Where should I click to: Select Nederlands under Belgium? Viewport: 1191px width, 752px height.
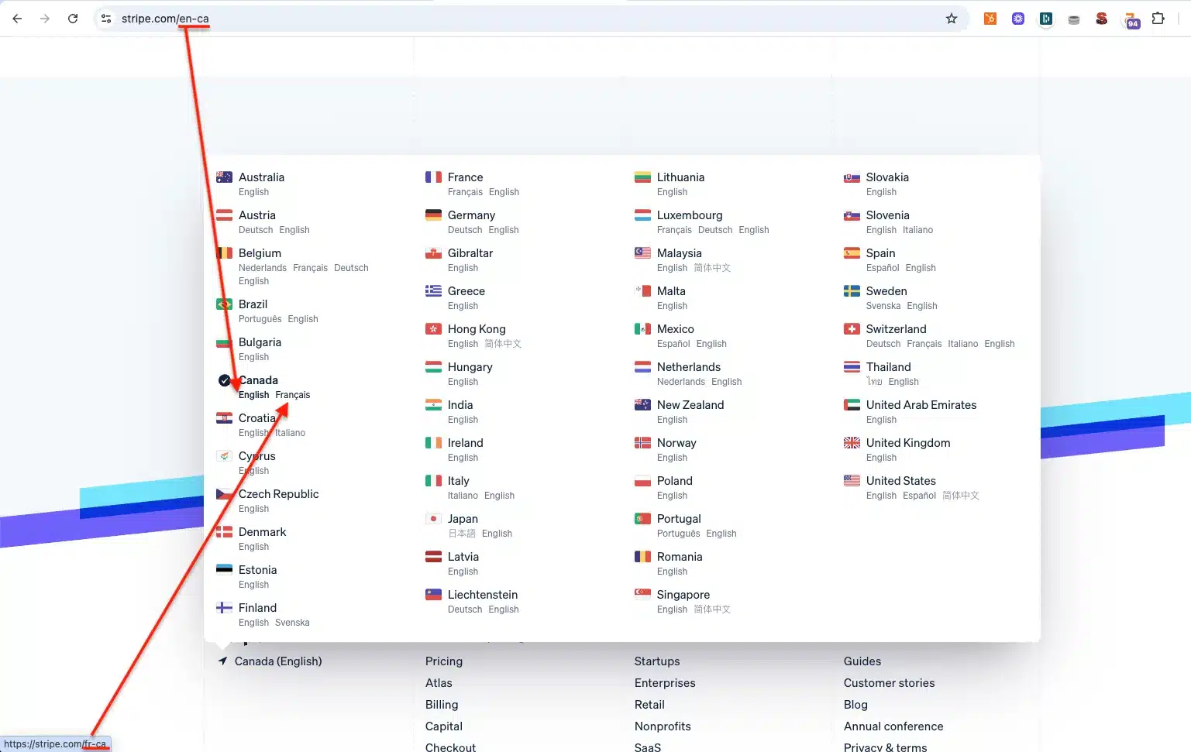263,268
